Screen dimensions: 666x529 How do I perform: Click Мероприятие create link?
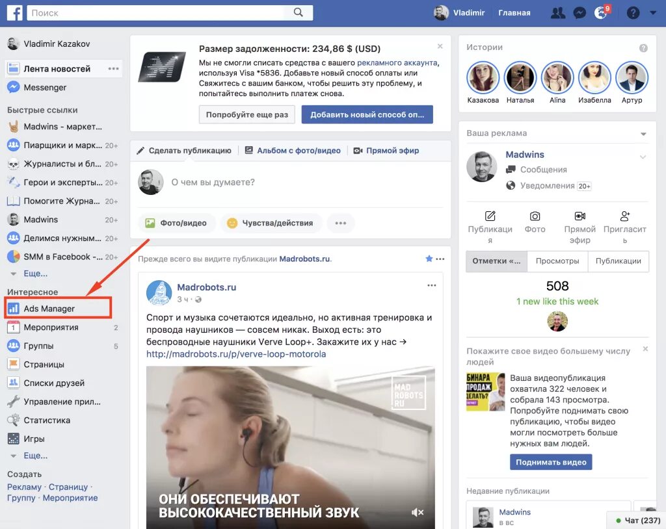(x=70, y=498)
